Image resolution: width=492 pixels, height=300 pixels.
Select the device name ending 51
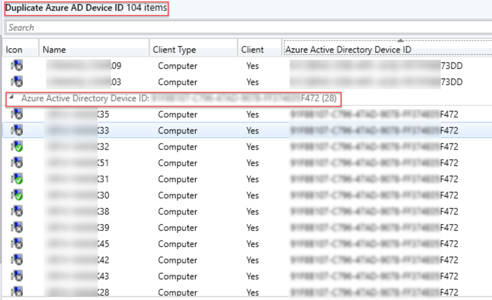pos(78,163)
